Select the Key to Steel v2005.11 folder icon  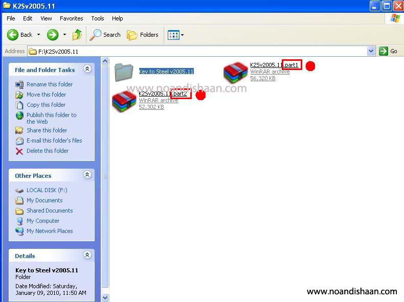tap(124, 73)
